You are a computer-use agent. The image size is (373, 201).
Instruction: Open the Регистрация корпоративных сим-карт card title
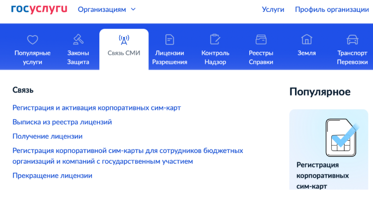coord(322,175)
